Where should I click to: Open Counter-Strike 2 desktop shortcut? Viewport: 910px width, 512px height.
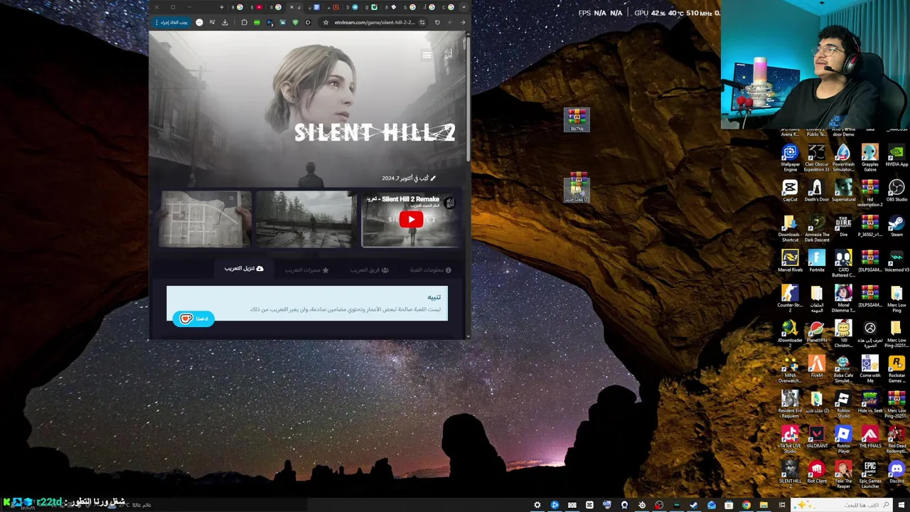tap(790, 299)
